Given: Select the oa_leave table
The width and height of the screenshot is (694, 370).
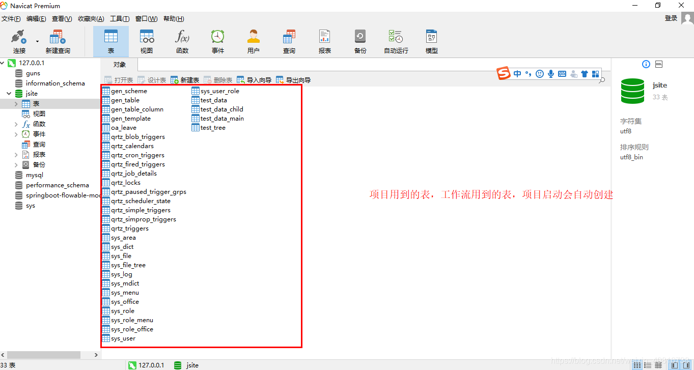Looking at the screenshot, I should (120, 128).
